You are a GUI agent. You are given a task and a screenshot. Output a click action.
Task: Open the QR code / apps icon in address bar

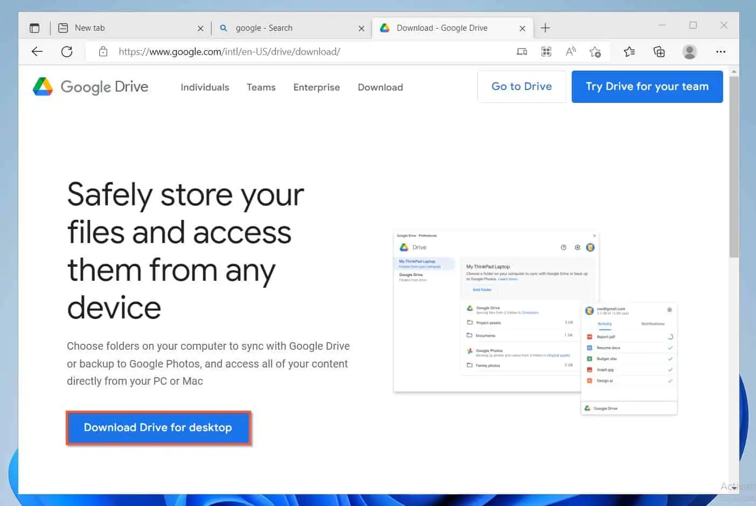coord(546,52)
